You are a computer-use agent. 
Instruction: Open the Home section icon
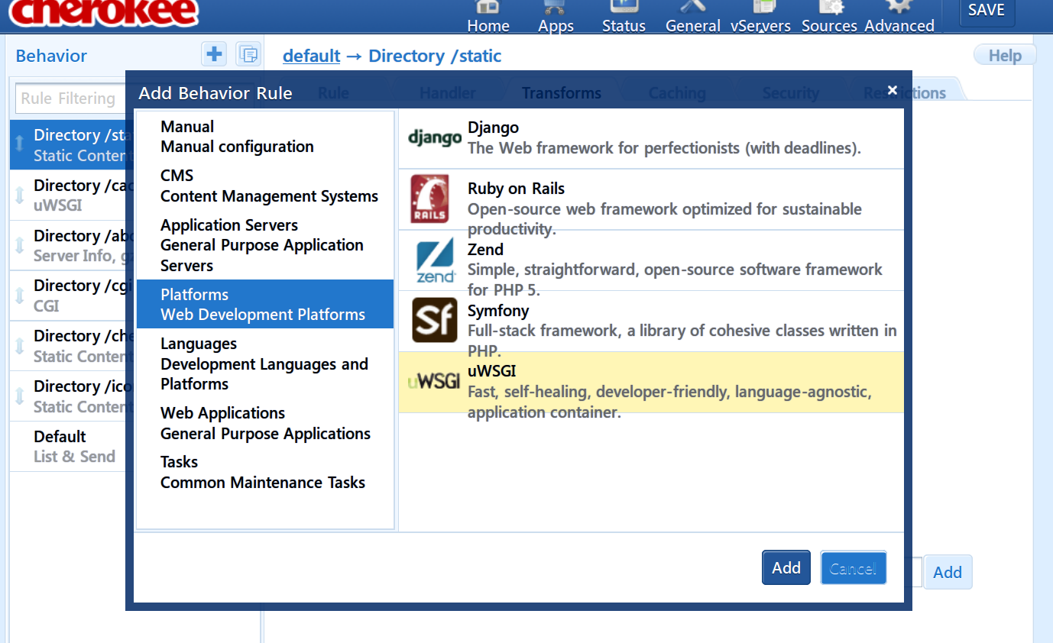click(x=488, y=8)
